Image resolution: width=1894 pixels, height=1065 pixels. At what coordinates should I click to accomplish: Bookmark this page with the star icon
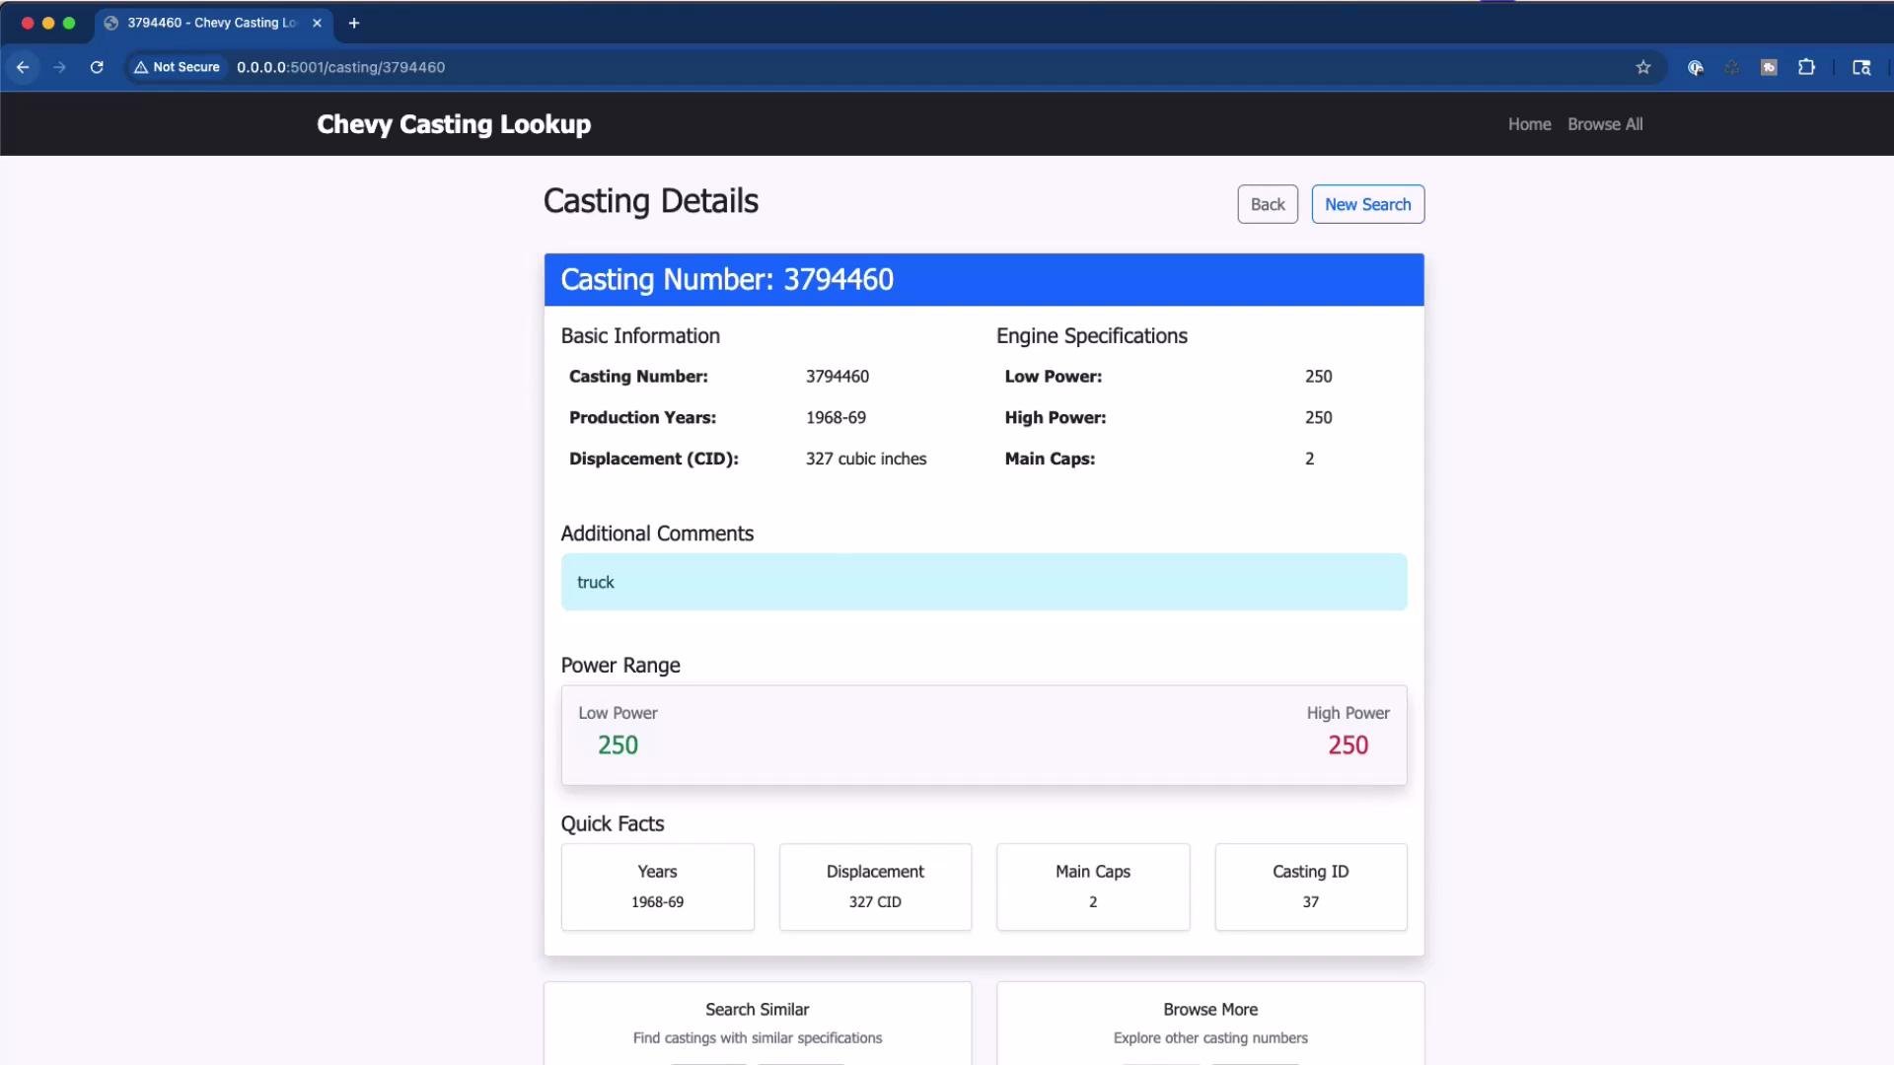(x=1643, y=67)
